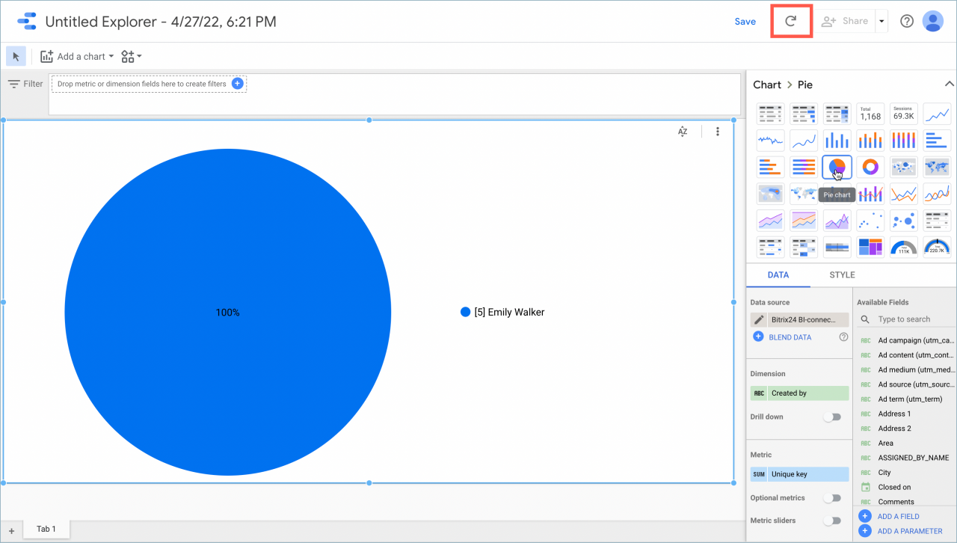Switch to the STYLE tab

(x=842, y=274)
